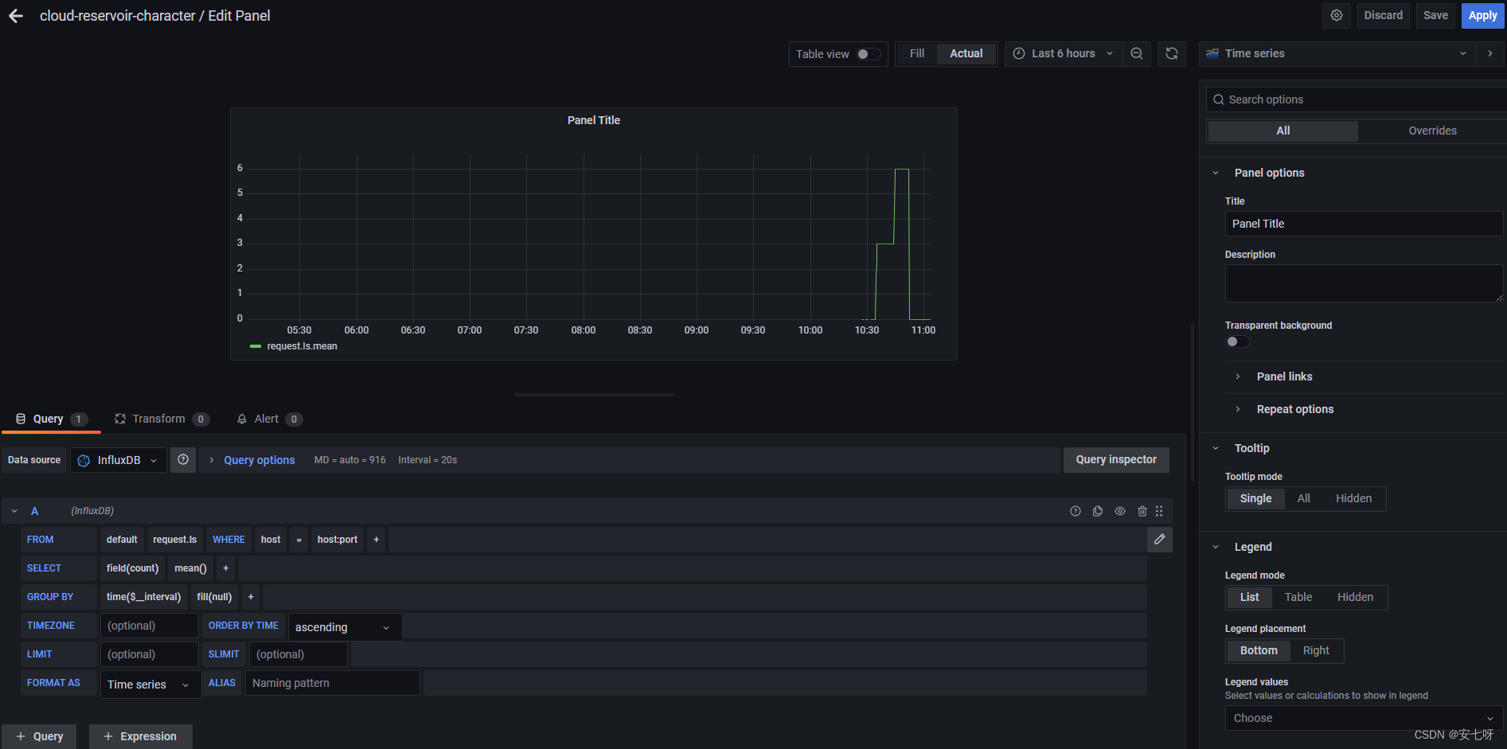Add SELECT function plus button
1507x749 pixels.
tap(226, 568)
